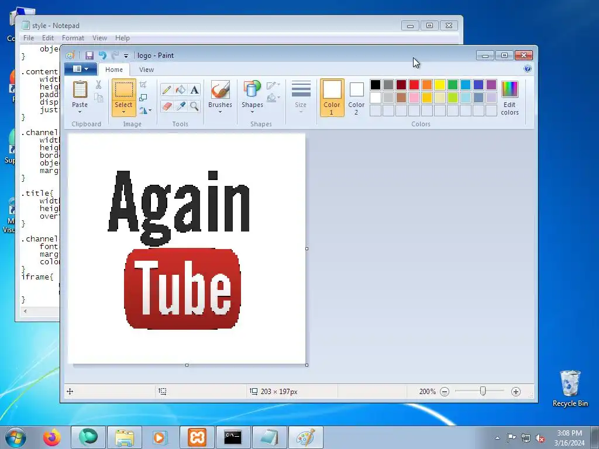599x449 pixels.
Task: Click zoom out minus button
Action: coord(445,392)
